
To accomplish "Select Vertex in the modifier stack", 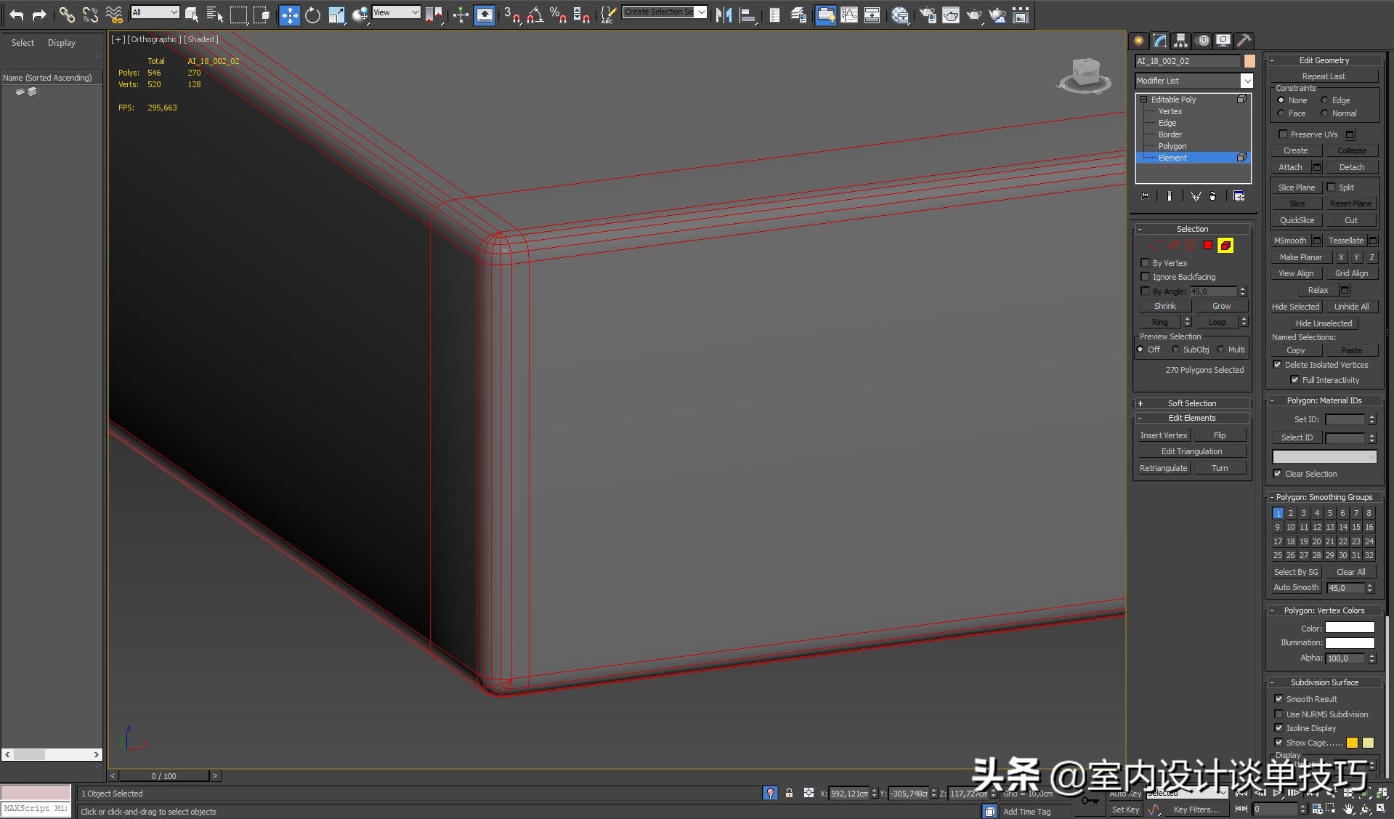I will point(1170,111).
